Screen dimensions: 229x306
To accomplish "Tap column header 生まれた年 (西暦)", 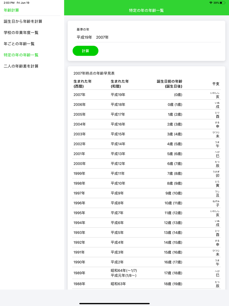I will click(82, 84).
